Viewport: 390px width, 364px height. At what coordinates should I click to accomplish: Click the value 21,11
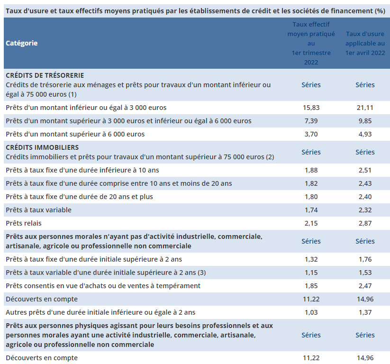coord(365,108)
